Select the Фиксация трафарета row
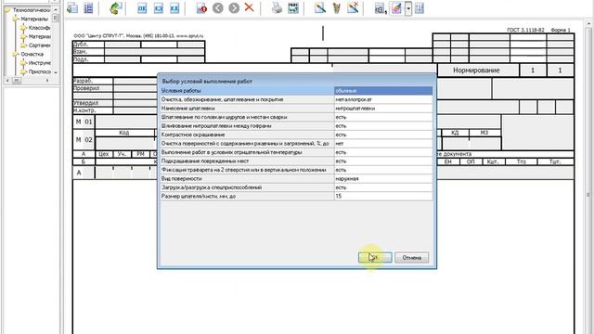The height and width of the screenshot is (334, 594). click(247, 170)
